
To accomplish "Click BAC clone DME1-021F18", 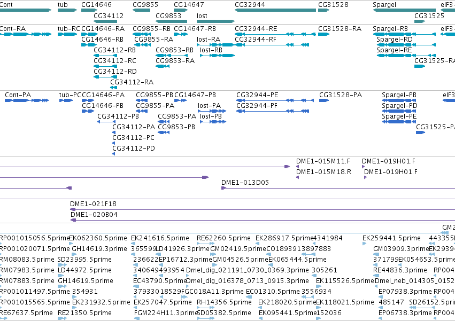I will click(x=263, y=209).
